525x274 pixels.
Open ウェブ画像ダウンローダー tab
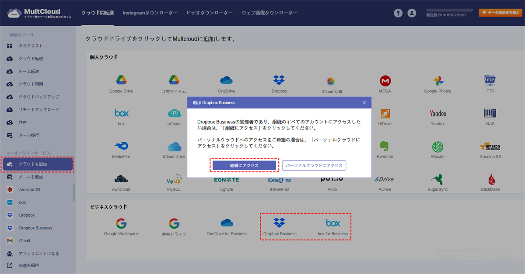click(x=269, y=13)
